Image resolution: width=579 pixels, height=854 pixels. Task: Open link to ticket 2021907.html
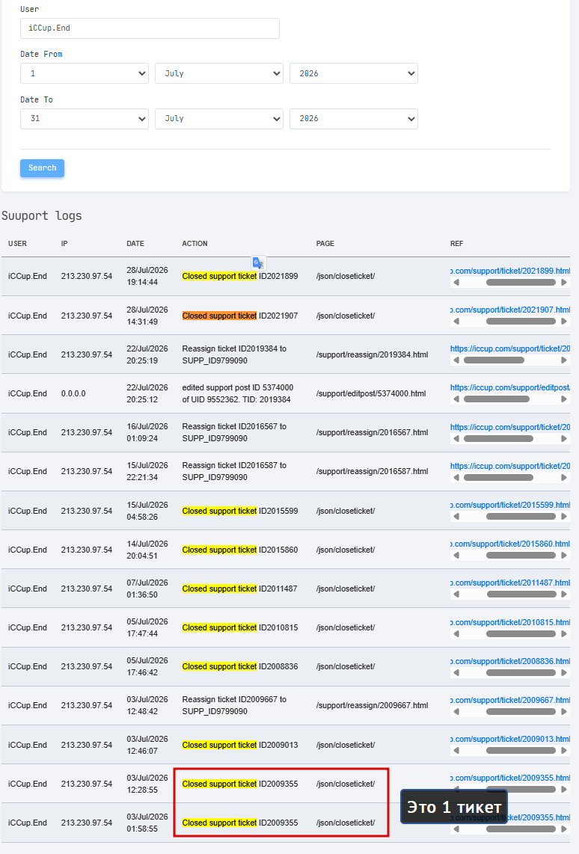[x=510, y=310]
